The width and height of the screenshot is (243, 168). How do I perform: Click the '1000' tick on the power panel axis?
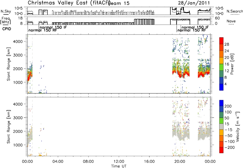[18, 82]
